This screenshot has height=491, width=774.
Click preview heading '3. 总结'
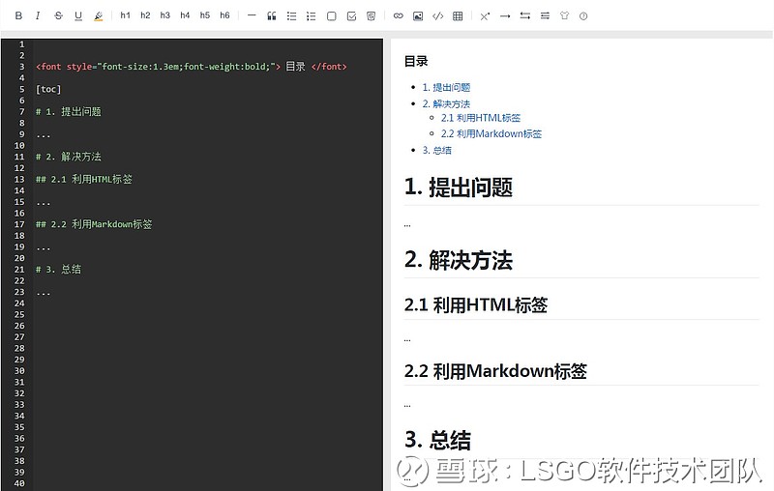click(438, 440)
